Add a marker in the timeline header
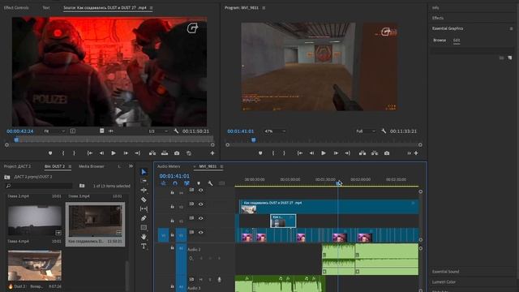Image resolution: width=519 pixels, height=292 pixels. pos(199,183)
